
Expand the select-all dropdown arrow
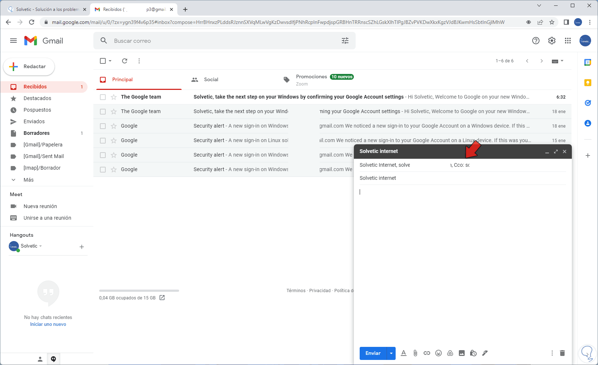[x=110, y=61]
